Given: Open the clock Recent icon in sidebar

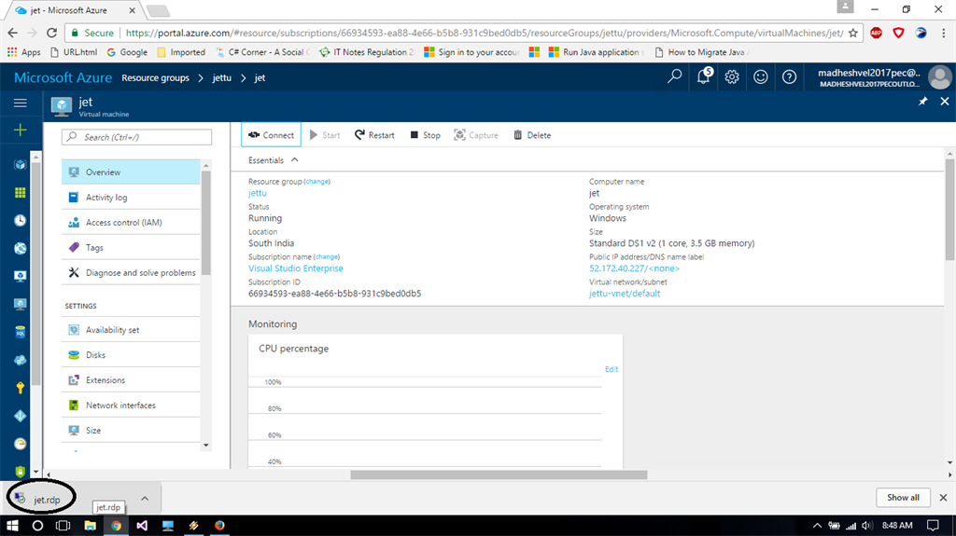Looking at the screenshot, I should click(x=21, y=221).
